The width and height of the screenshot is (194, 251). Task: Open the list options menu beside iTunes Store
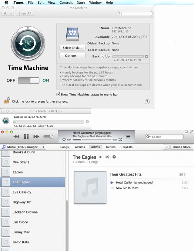(x=166, y=147)
